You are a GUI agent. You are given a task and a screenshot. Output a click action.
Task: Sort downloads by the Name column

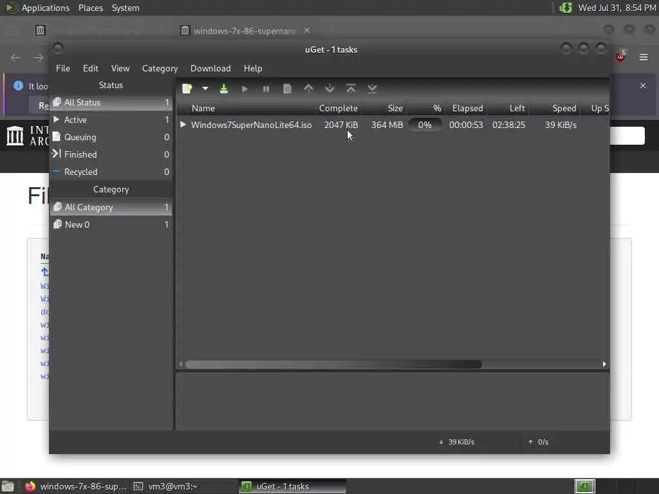click(x=246, y=108)
